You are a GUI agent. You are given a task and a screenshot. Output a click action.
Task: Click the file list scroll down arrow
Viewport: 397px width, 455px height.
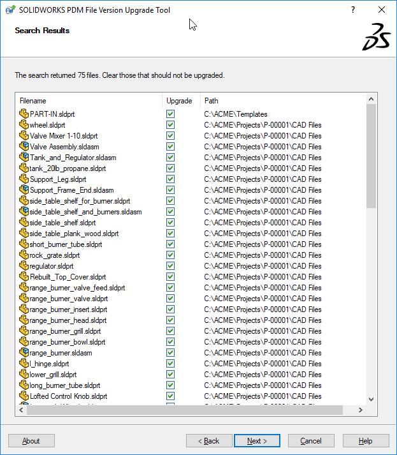pyautogui.click(x=372, y=399)
